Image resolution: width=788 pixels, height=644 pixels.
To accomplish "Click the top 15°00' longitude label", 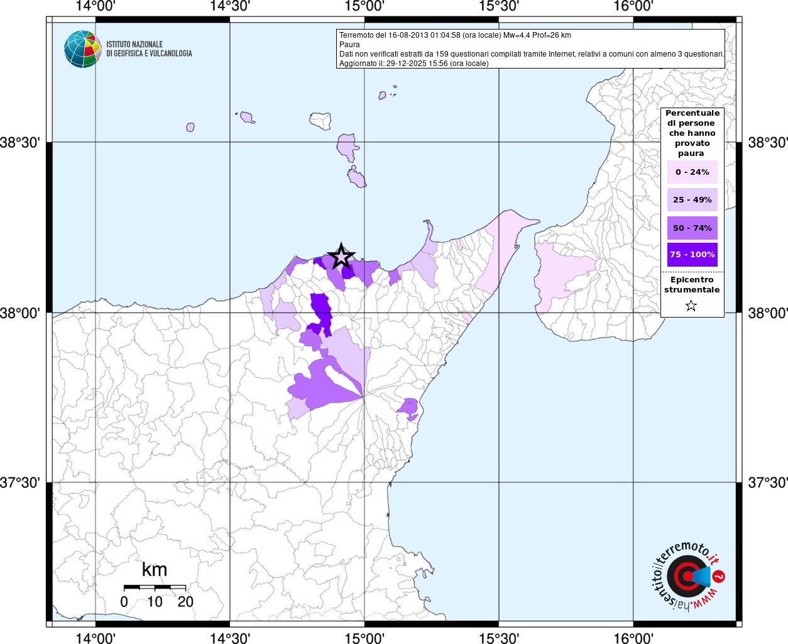I will click(x=364, y=7).
